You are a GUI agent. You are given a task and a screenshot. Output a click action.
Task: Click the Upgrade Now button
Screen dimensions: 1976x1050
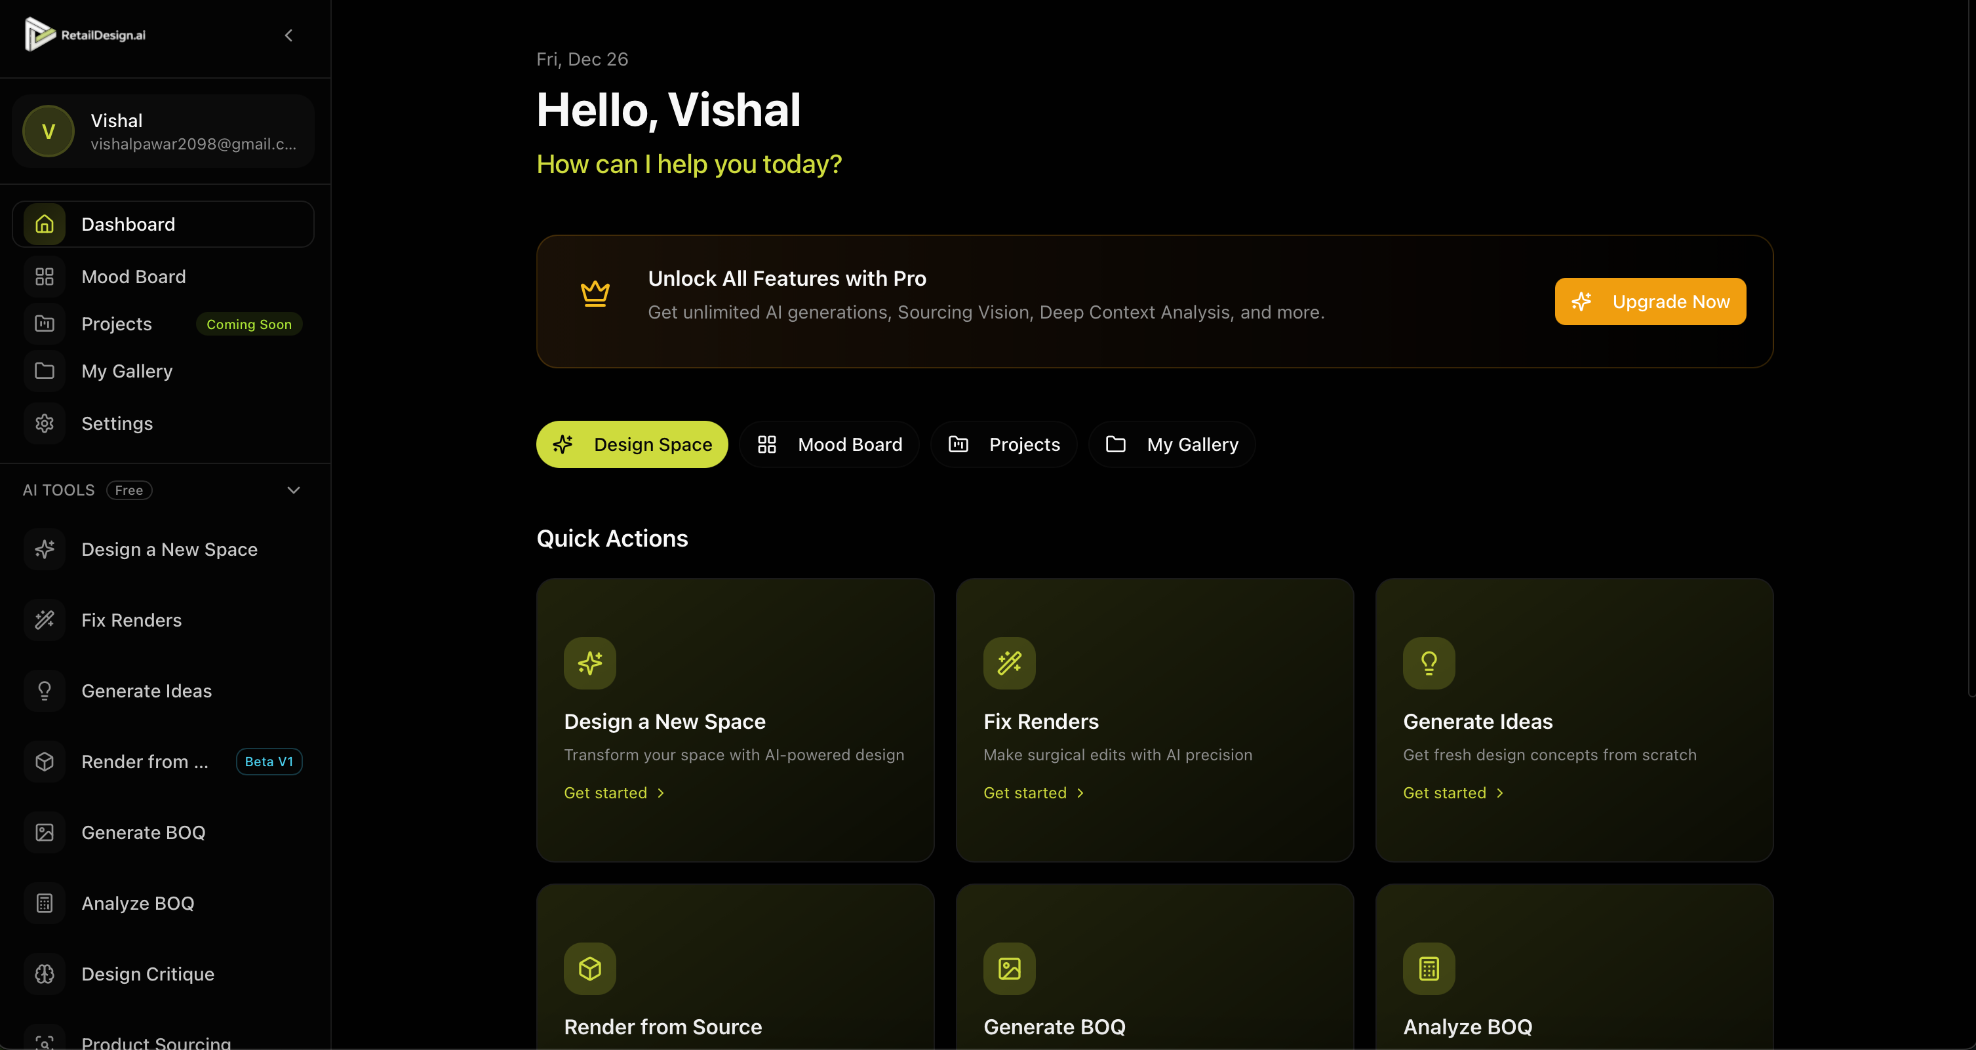[x=1650, y=301]
